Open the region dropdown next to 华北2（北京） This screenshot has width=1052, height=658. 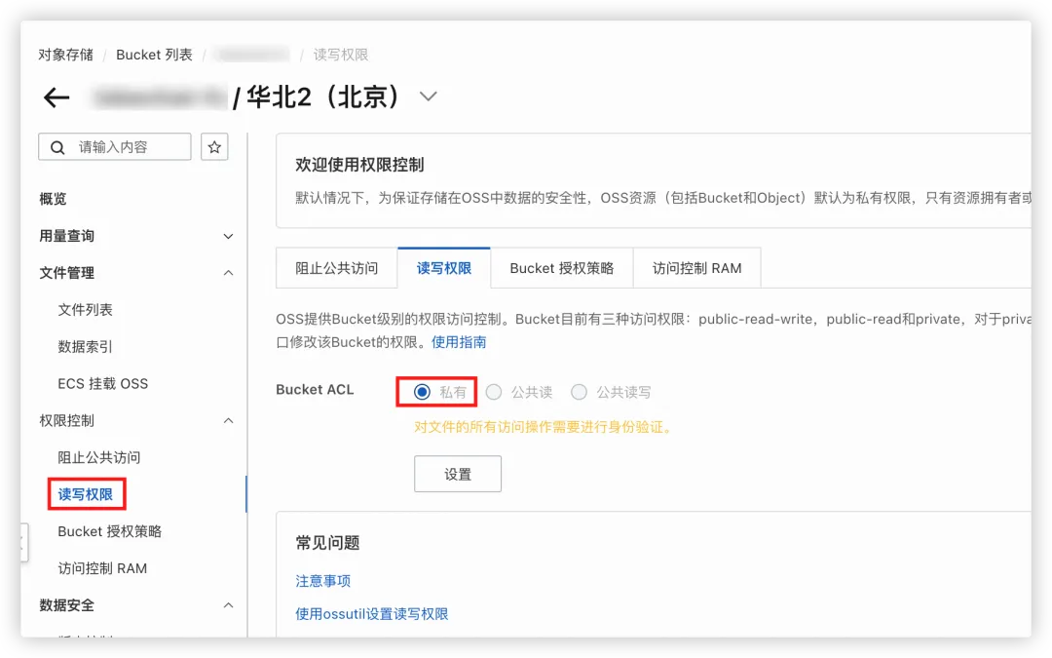tap(428, 97)
